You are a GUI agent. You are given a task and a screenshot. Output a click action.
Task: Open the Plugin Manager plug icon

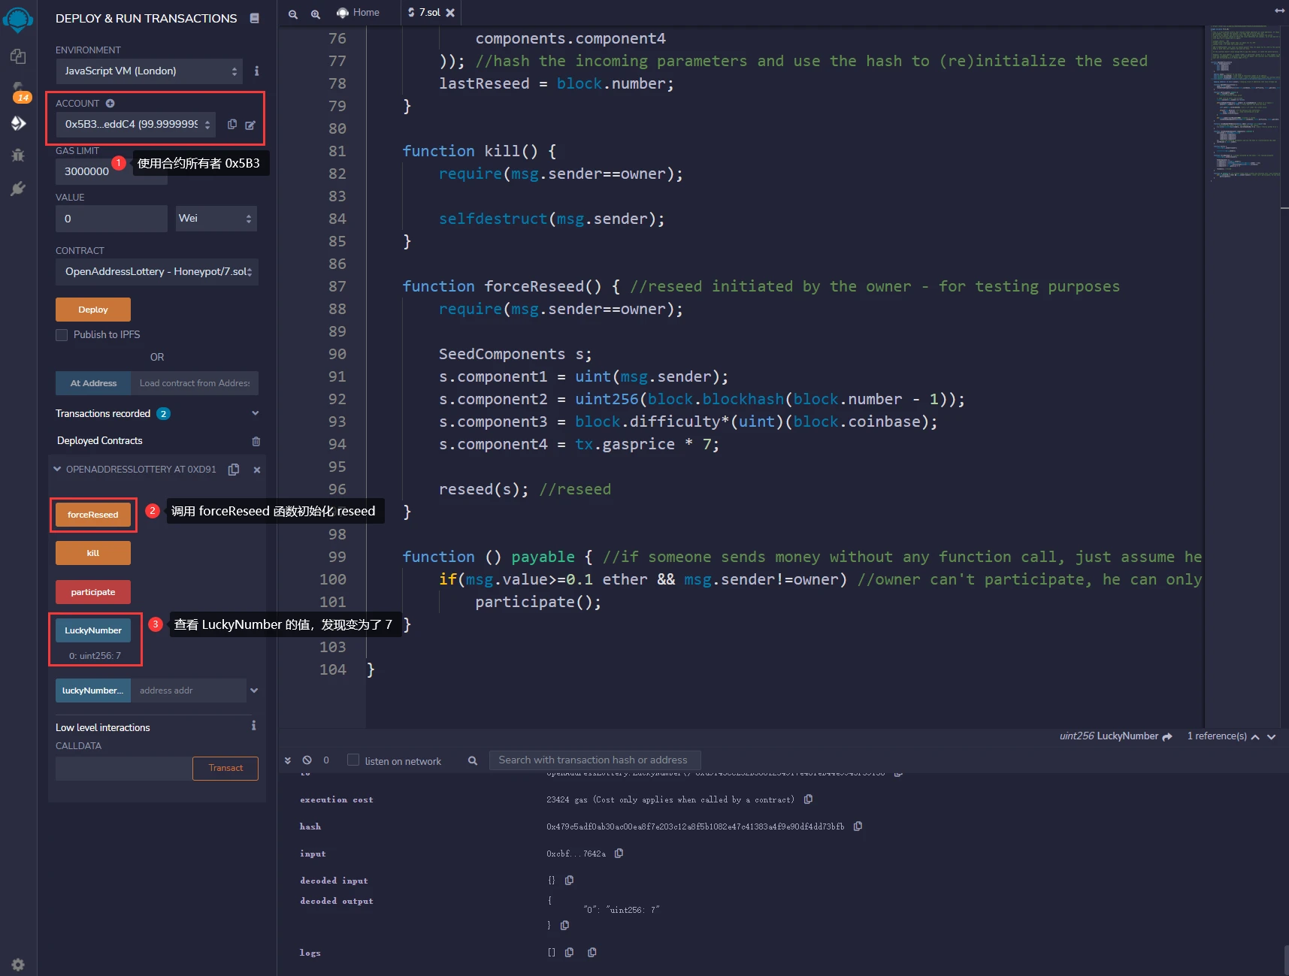click(18, 189)
